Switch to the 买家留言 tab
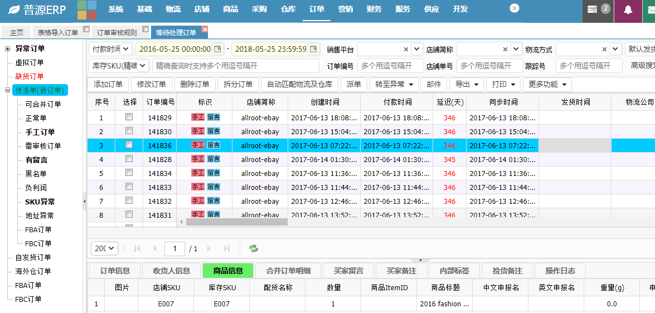The height and width of the screenshot is (313, 655). (348, 271)
